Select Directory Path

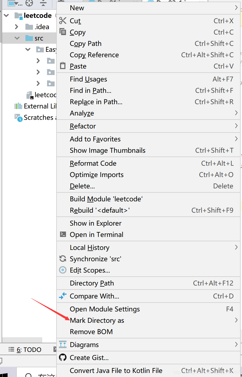click(x=148, y=283)
